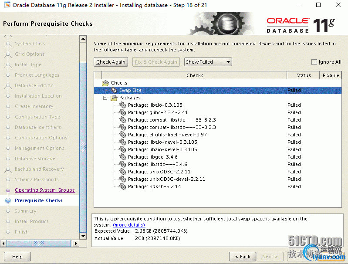
Task: Click gear icon for glibc-2.3.4-2.41 package
Action: pyautogui.click(x=122, y=112)
